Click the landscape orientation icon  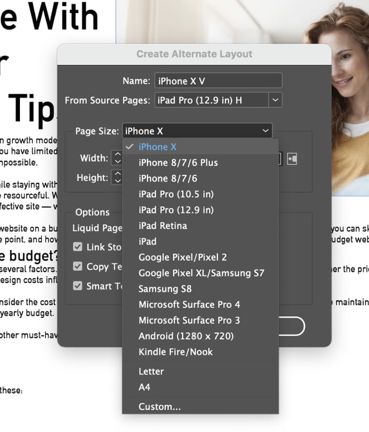coord(292,158)
